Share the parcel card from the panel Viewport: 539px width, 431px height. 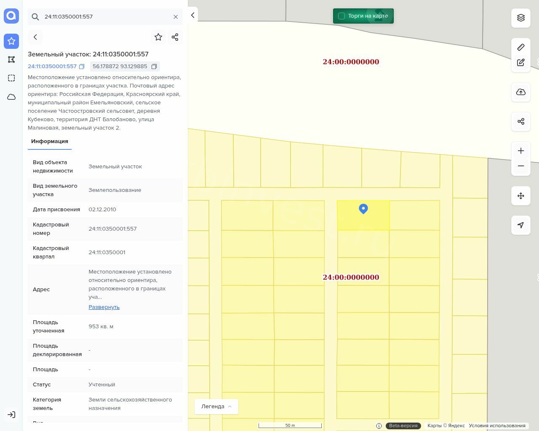click(x=175, y=37)
